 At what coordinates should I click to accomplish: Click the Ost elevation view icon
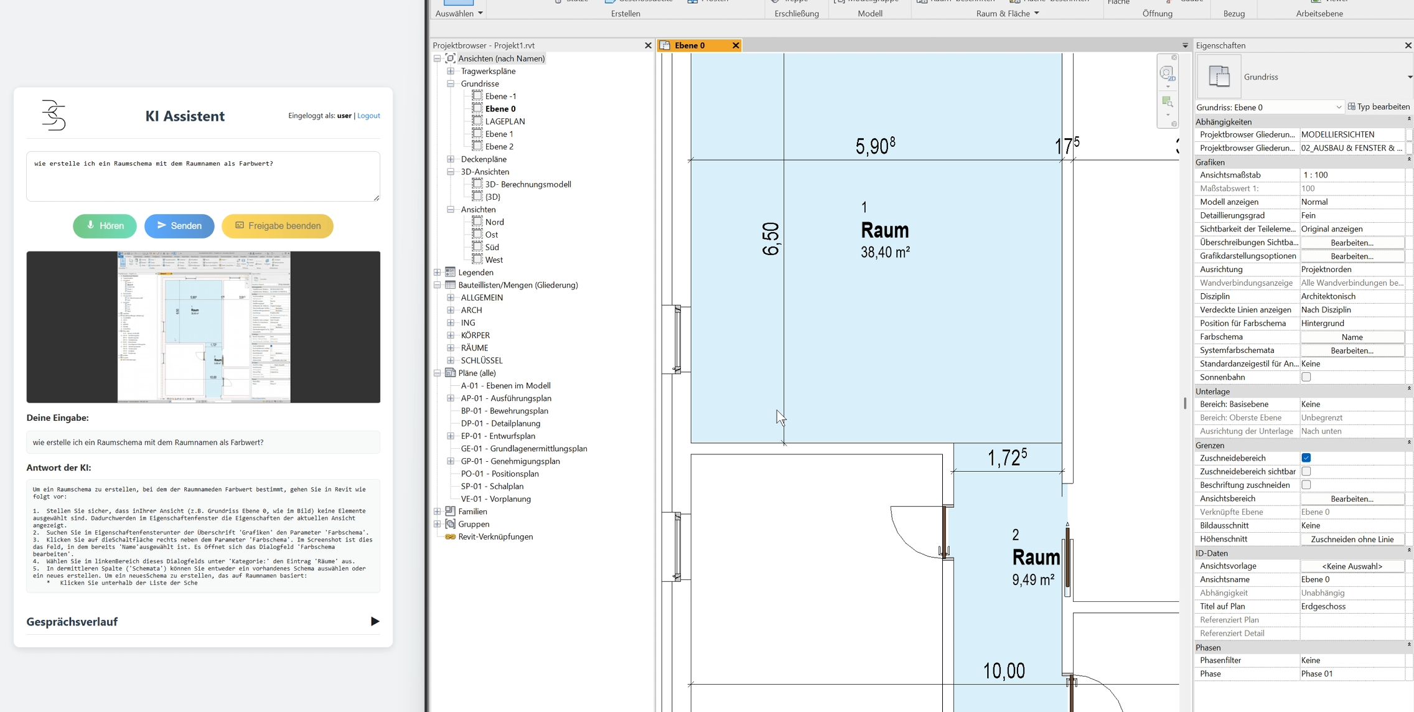[477, 235]
